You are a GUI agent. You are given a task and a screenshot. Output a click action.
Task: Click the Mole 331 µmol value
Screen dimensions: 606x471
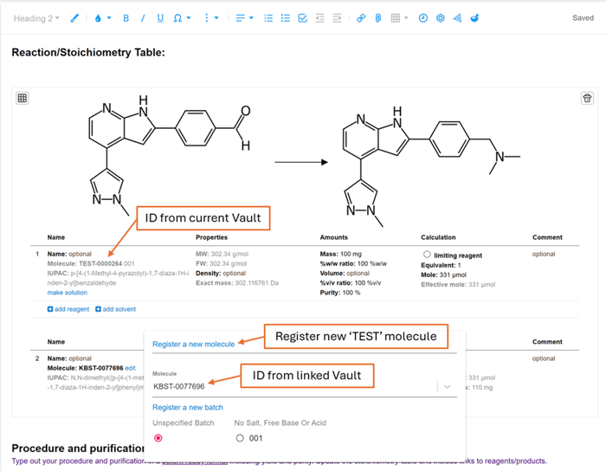click(453, 274)
